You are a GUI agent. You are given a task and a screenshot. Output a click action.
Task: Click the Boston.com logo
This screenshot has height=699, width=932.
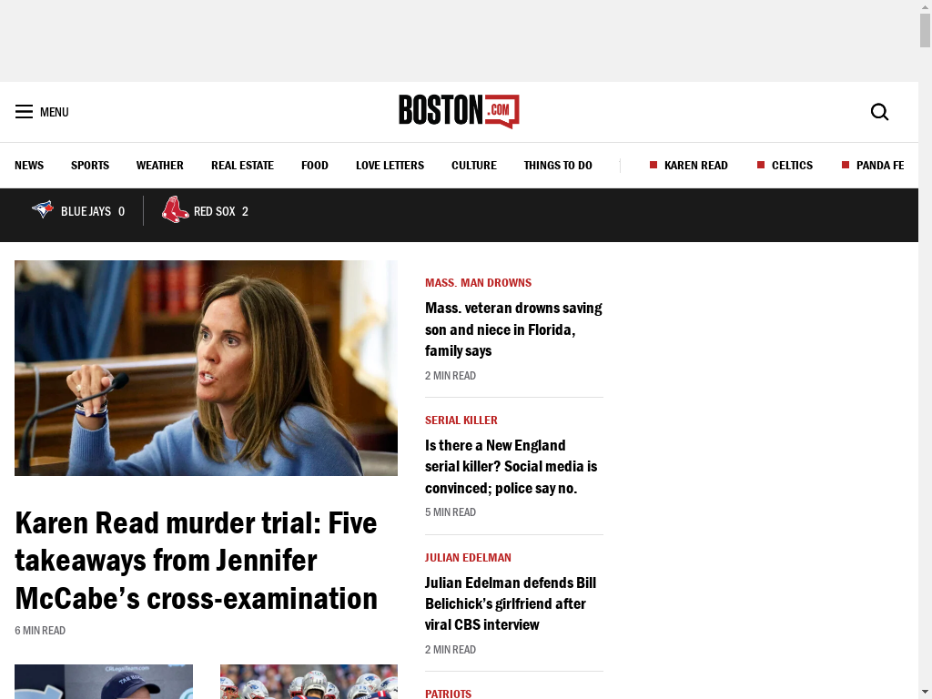coord(459,111)
